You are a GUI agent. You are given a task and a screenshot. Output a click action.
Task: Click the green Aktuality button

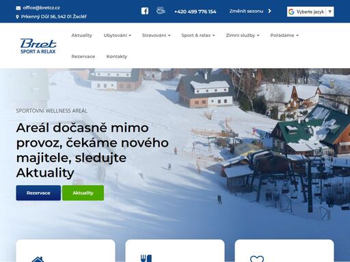click(83, 193)
